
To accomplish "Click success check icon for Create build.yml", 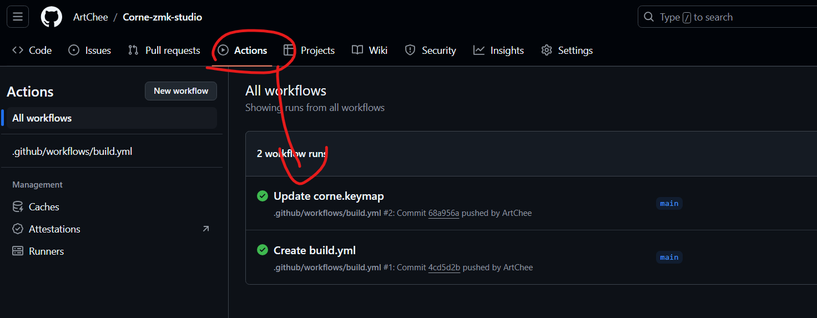I will coord(263,250).
